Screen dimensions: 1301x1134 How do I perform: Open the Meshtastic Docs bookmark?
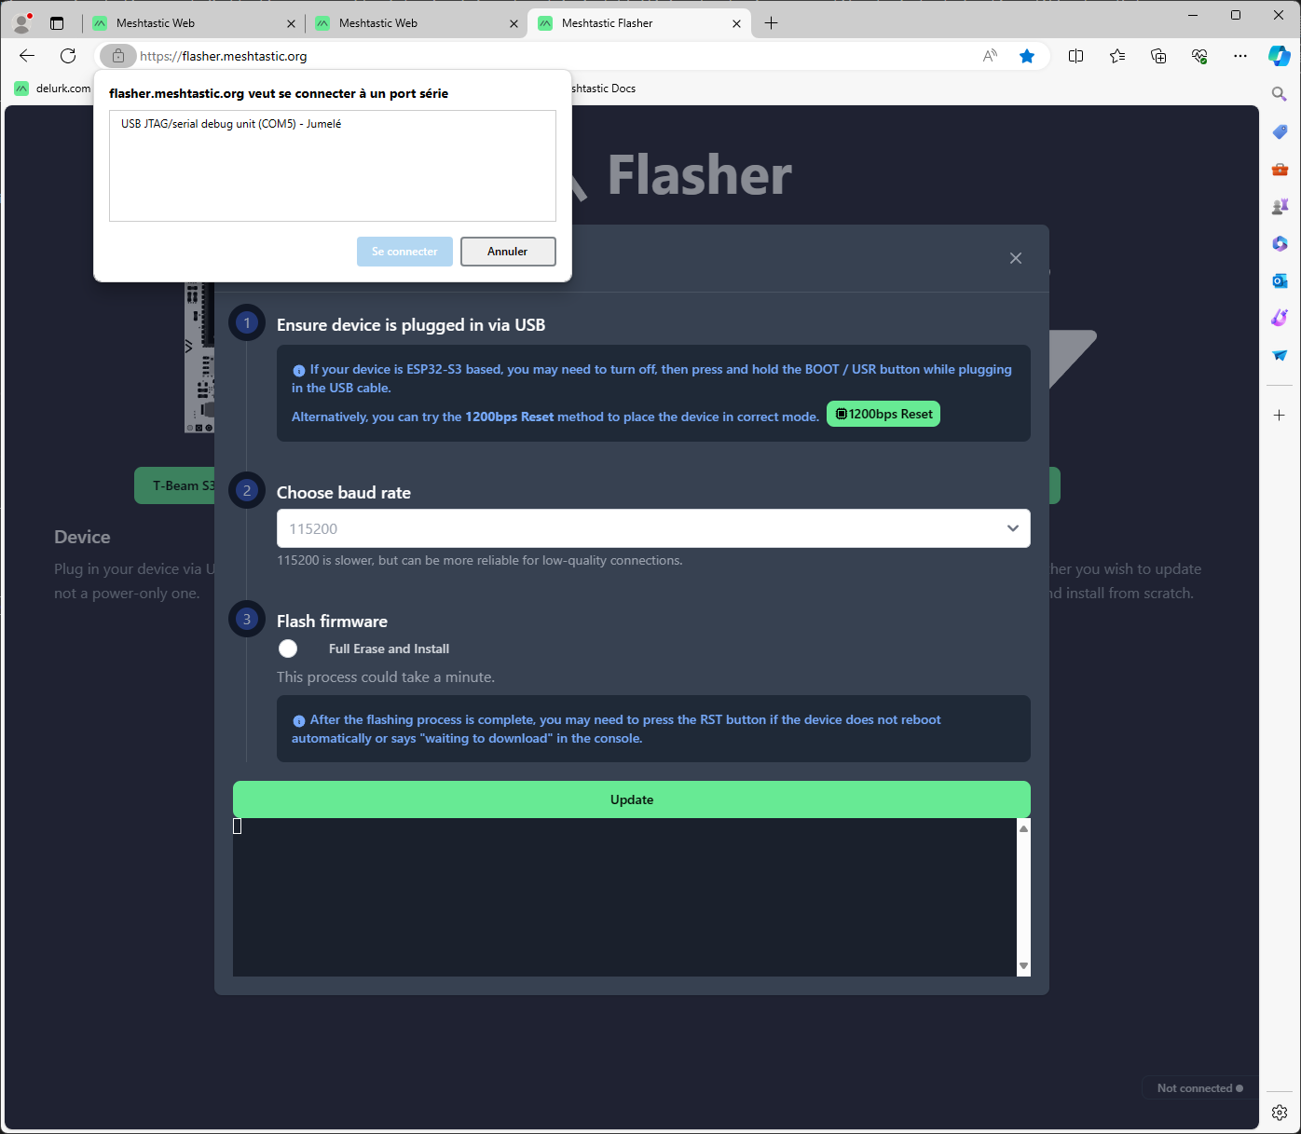[602, 89]
